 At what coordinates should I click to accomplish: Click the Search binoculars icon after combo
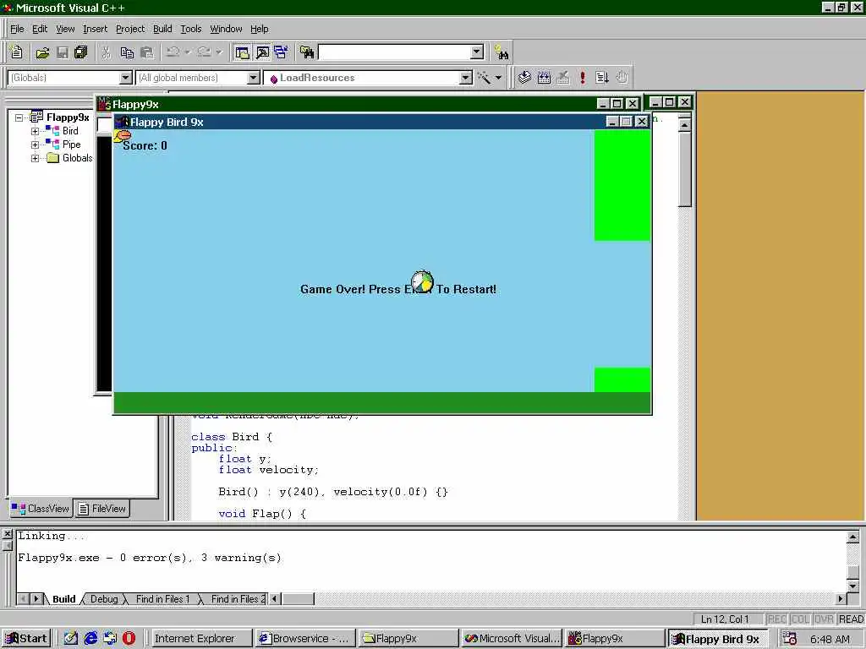501,52
